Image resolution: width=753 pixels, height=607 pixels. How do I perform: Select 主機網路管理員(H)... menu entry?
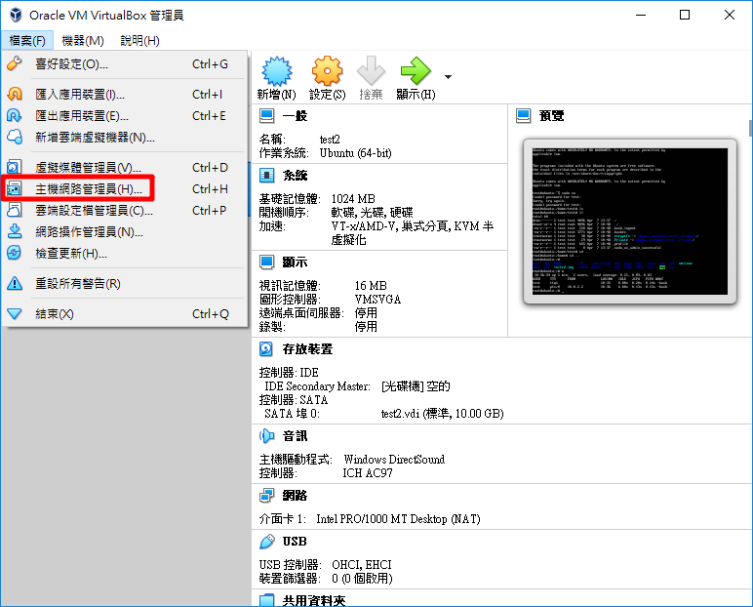[x=88, y=188]
